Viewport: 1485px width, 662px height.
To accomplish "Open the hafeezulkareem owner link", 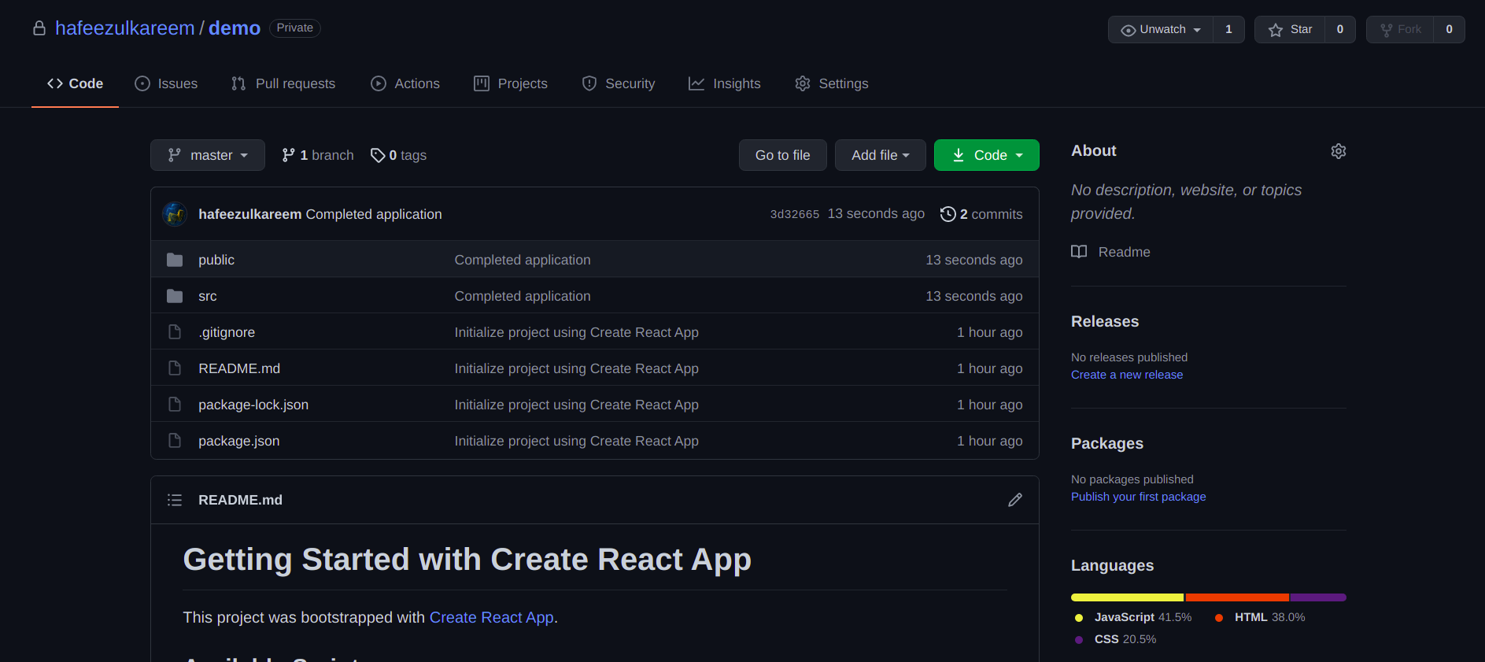I will pos(125,28).
